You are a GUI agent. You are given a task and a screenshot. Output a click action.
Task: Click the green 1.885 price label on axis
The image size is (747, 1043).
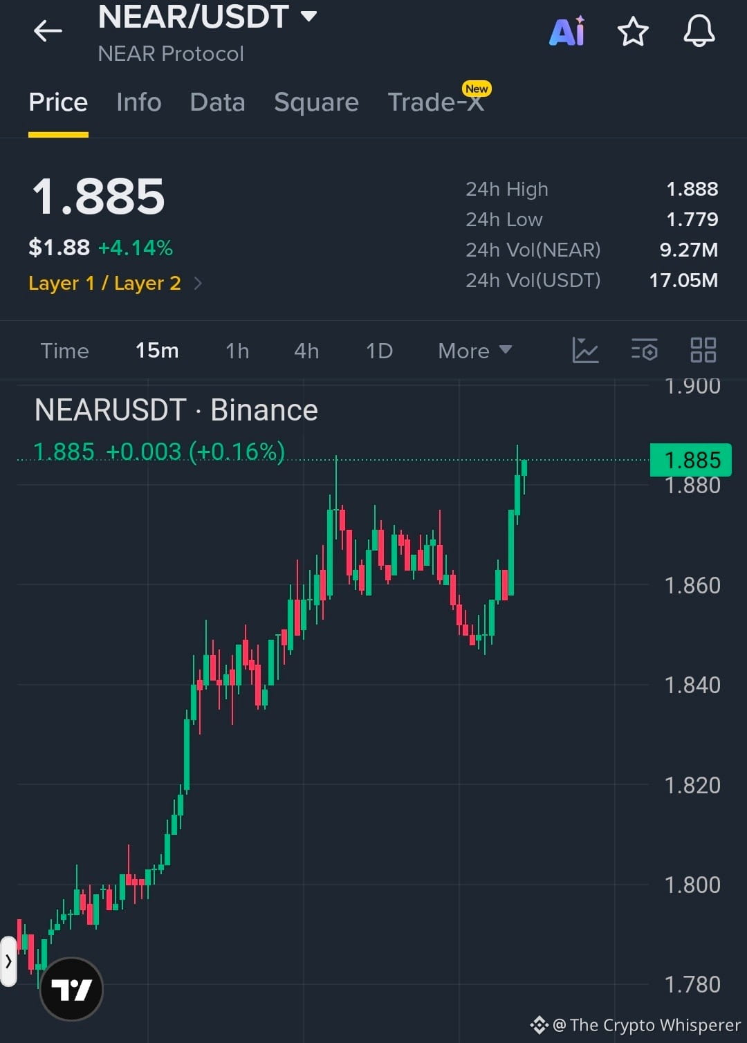pos(691,460)
